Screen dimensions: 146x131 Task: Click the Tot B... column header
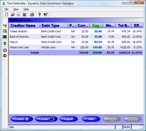[123, 26]
